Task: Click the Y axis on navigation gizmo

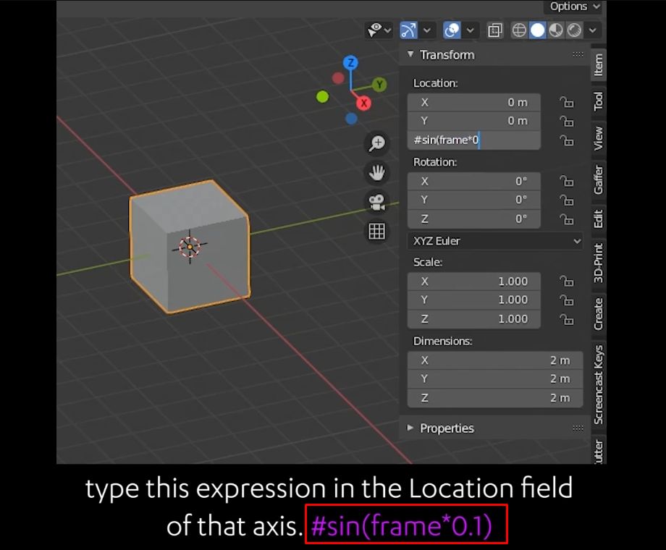Action: pos(379,85)
